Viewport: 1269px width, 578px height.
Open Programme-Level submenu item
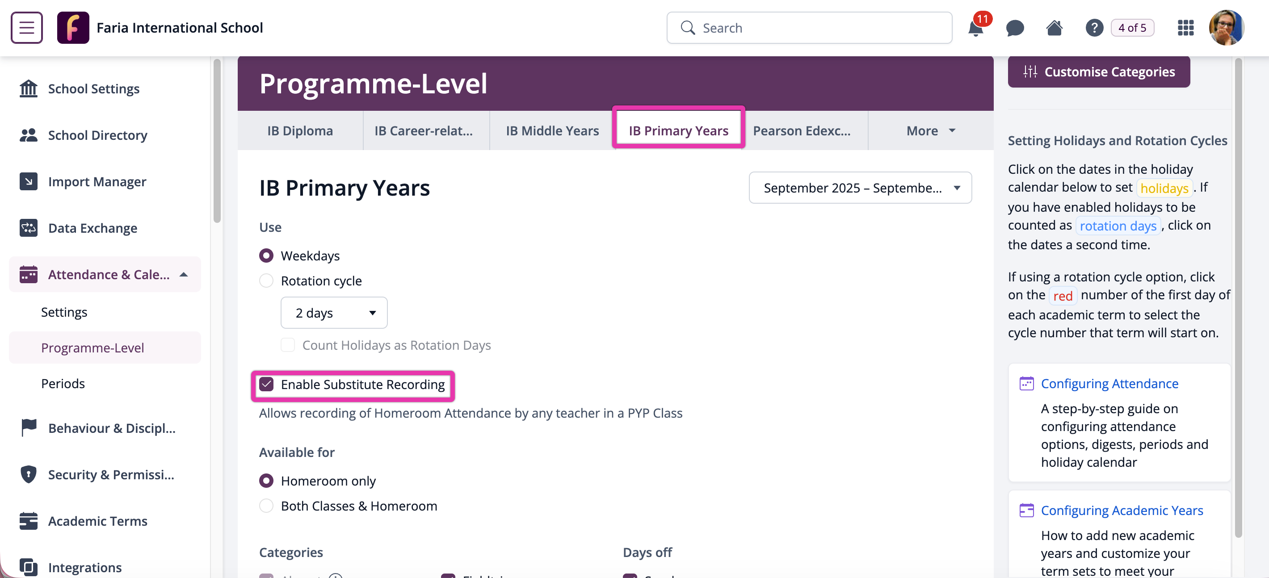coord(105,348)
